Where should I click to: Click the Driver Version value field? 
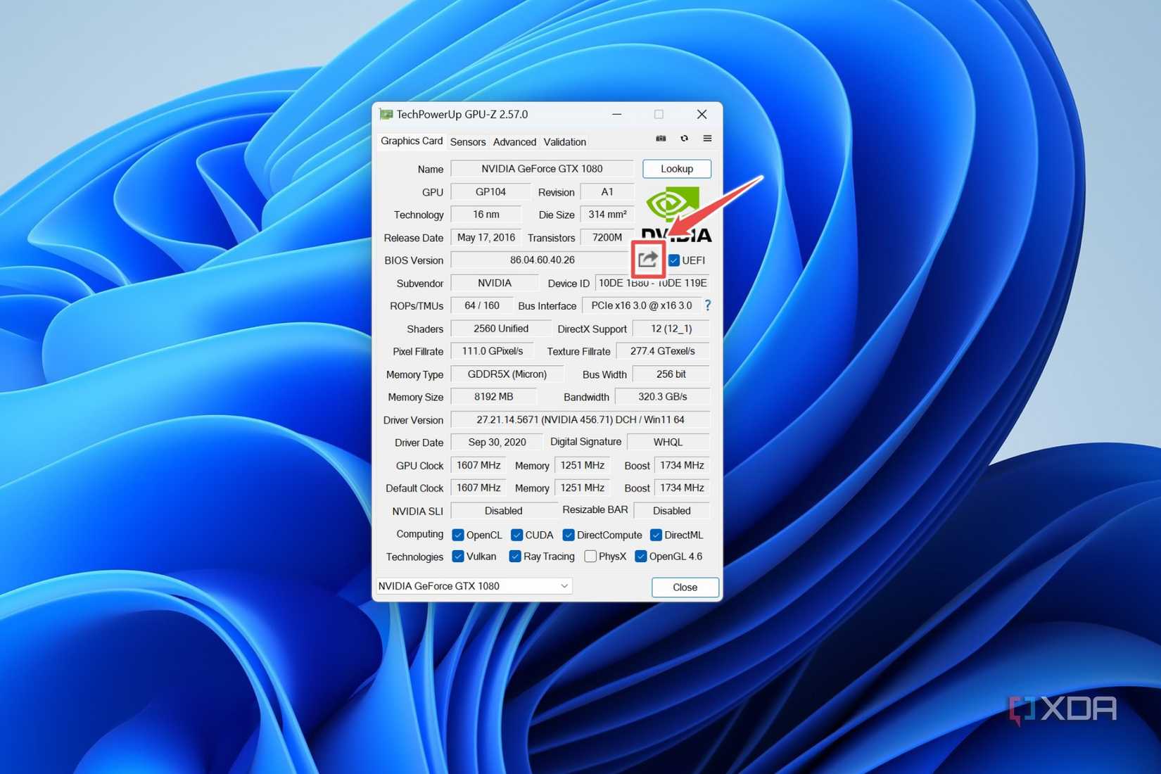(x=580, y=420)
